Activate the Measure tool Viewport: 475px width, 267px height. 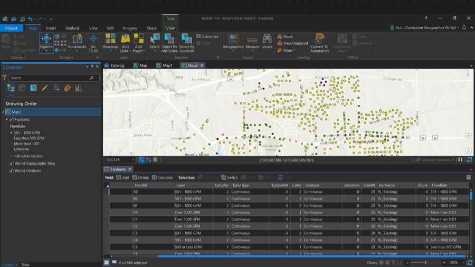point(252,42)
